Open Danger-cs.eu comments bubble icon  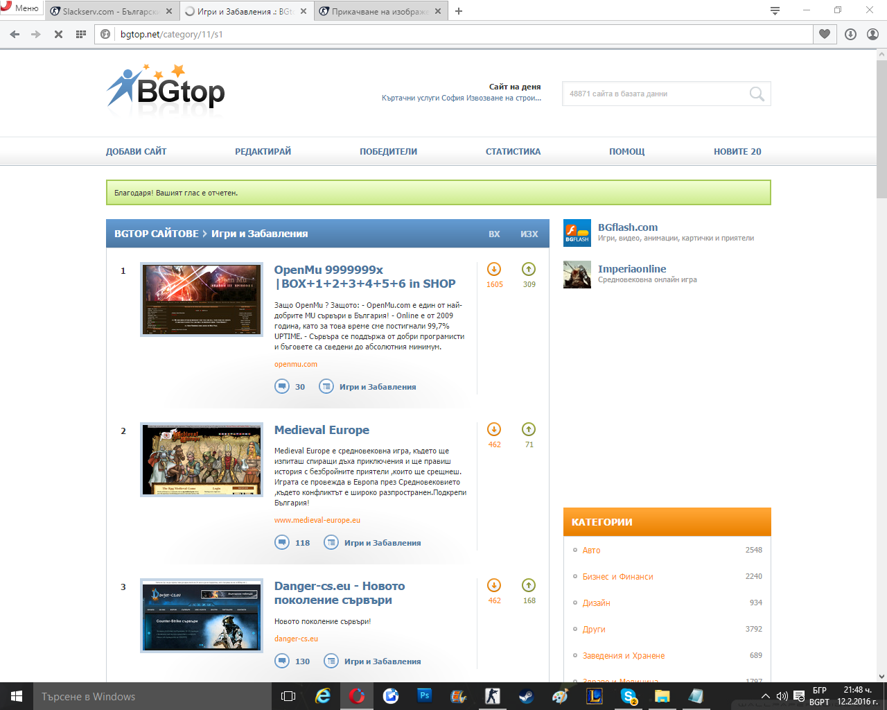click(x=281, y=661)
